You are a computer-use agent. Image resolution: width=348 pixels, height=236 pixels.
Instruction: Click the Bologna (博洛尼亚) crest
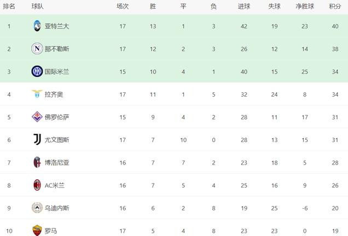37,162
